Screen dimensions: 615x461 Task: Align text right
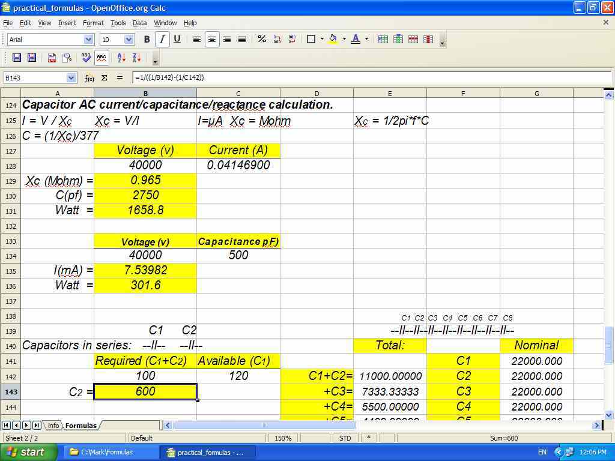227,39
